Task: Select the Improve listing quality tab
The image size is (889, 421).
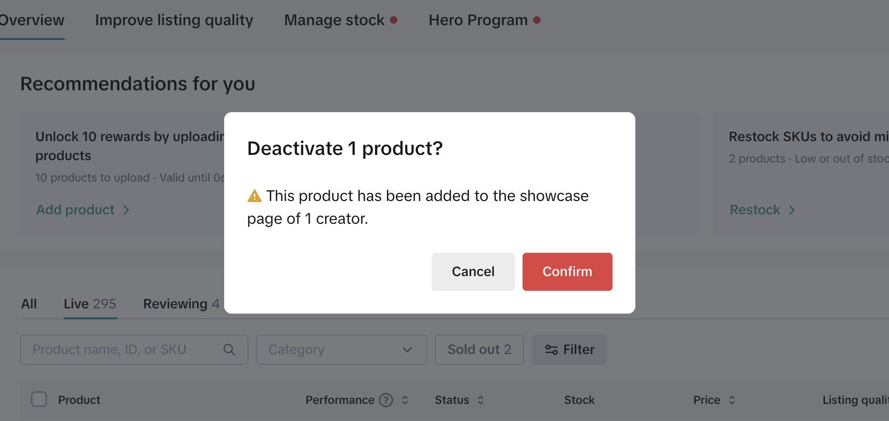Action: [174, 20]
